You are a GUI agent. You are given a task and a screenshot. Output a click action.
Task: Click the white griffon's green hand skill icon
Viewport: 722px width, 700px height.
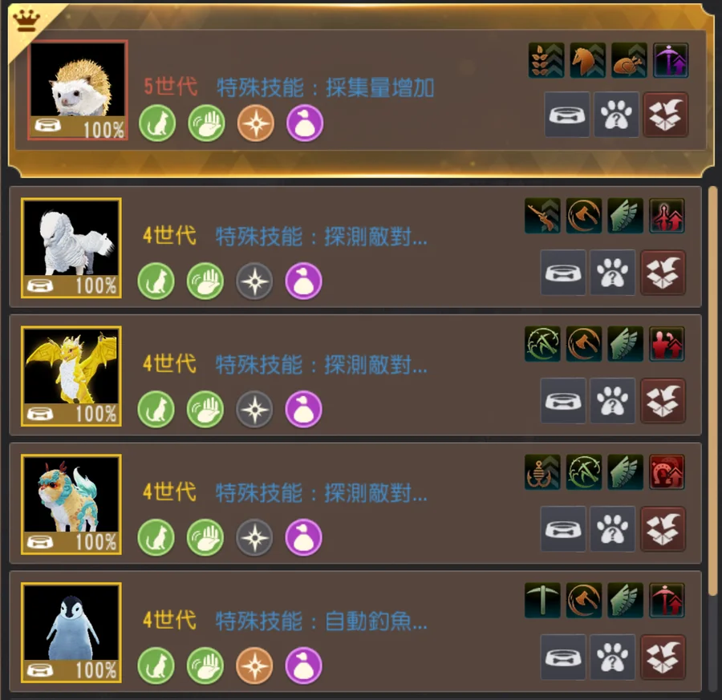click(205, 281)
